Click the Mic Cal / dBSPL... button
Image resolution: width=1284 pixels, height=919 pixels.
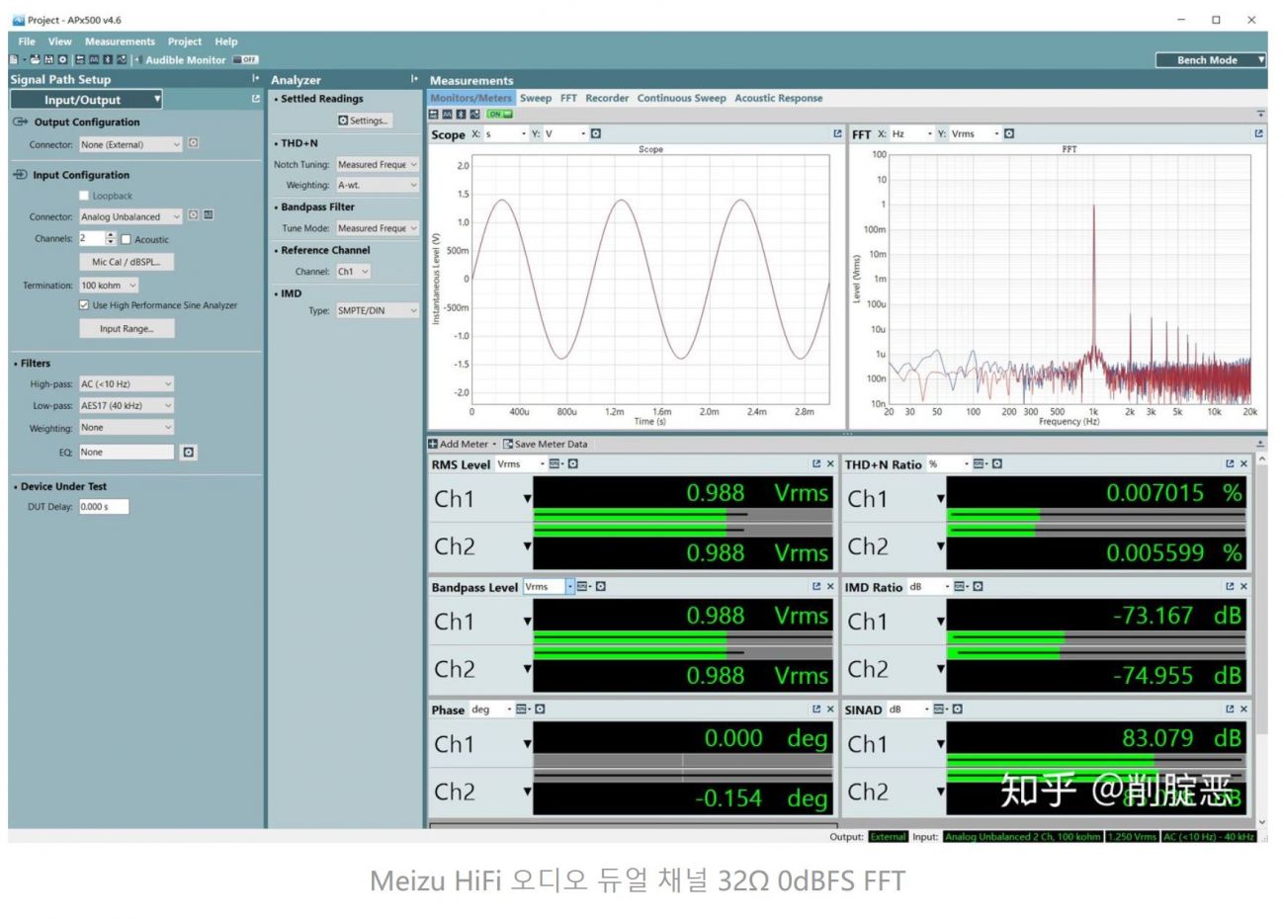click(x=127, y=262)
